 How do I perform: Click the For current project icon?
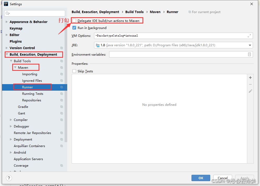pyautogui.click(x=189, y=12)
